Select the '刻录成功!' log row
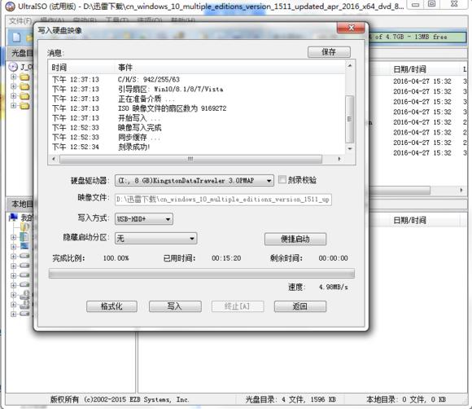The image size is (472, 409). click(x=197, y=147)
